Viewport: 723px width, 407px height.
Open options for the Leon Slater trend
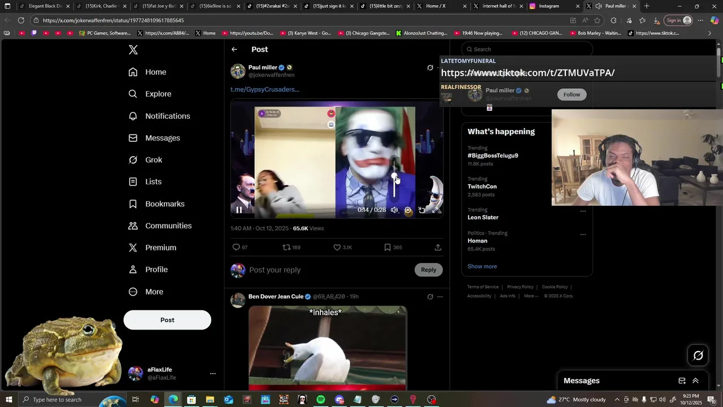[x=583, y=211]
